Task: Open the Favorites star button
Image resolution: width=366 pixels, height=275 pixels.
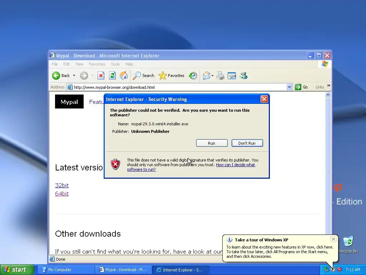Action: tap(171, 76)
